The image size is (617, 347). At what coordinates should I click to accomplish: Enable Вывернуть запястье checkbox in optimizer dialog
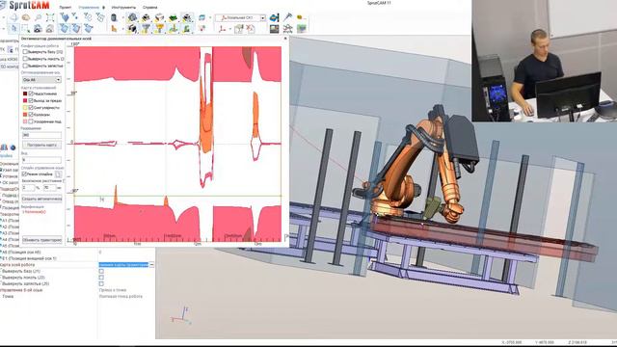tap(26, 66)
